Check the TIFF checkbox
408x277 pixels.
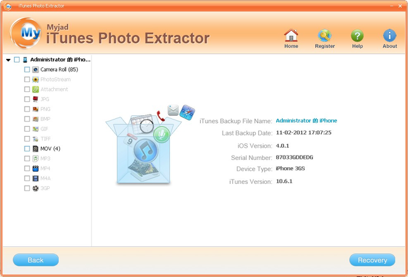(x=27, y=138)
